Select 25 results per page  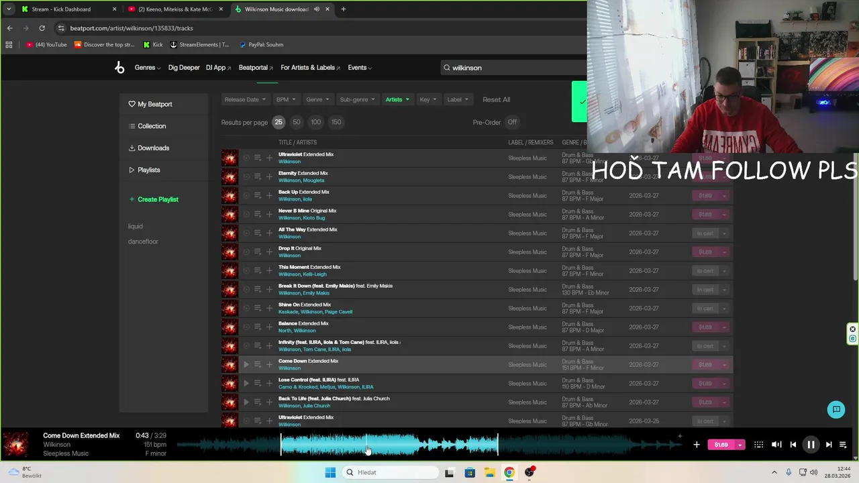pyautogui.click(x=278, y=122)
